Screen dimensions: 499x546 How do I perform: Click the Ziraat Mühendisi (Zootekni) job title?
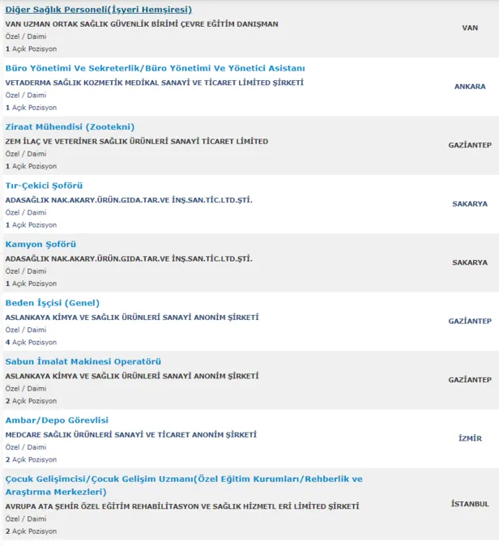70,126
